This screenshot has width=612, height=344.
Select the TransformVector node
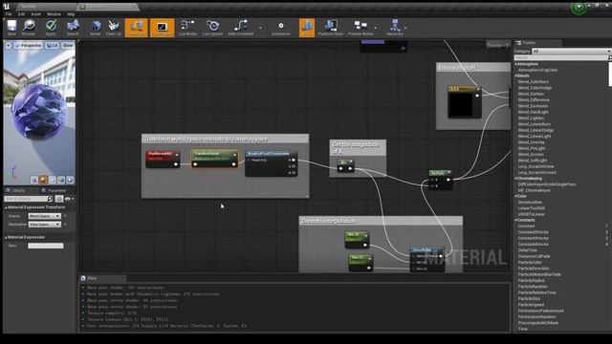coord(214,159)
